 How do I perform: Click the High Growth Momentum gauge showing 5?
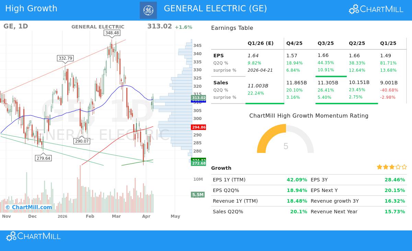point(286,146)
